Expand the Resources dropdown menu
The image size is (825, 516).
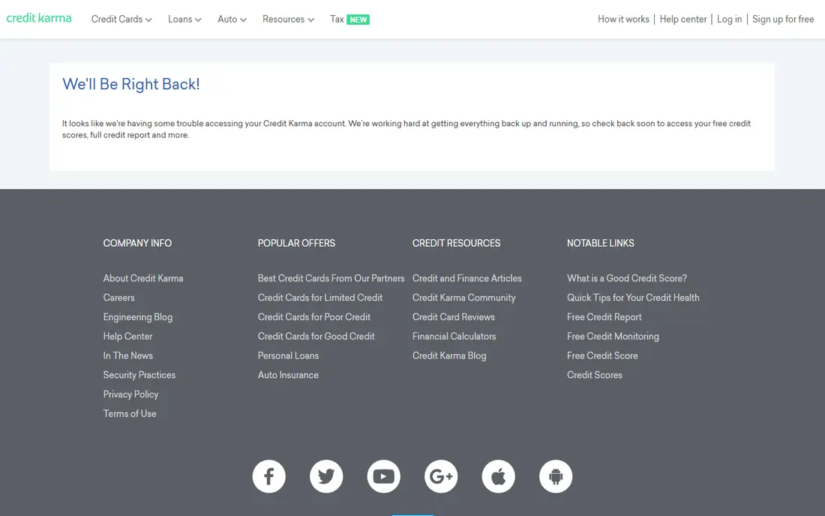pos(288,19)
